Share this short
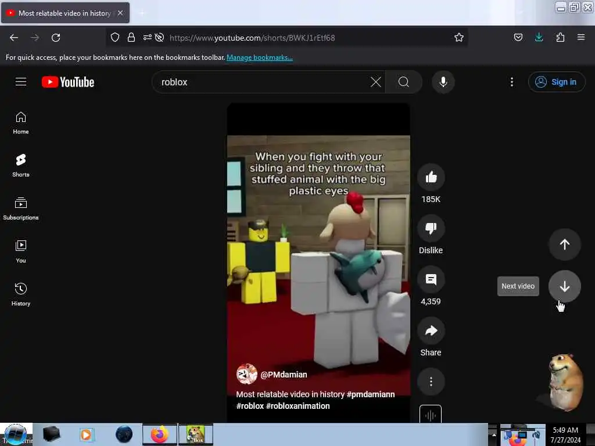This screenshot has width=595, height=446. pyautogui.click(x=431, y=330)
